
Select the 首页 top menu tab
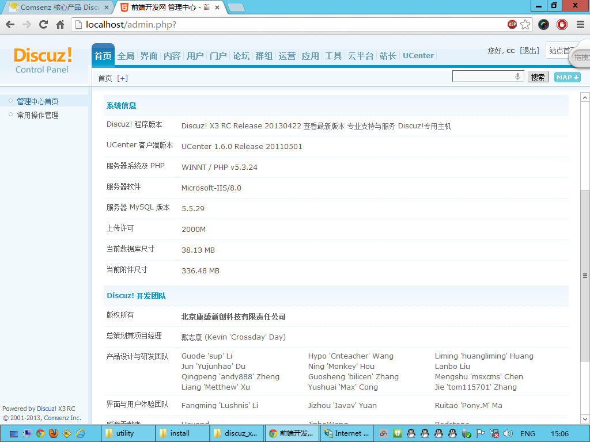103,56
